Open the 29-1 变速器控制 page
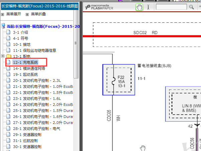The width and height of the screenshot is (201, 151). [x=27, y=135]
